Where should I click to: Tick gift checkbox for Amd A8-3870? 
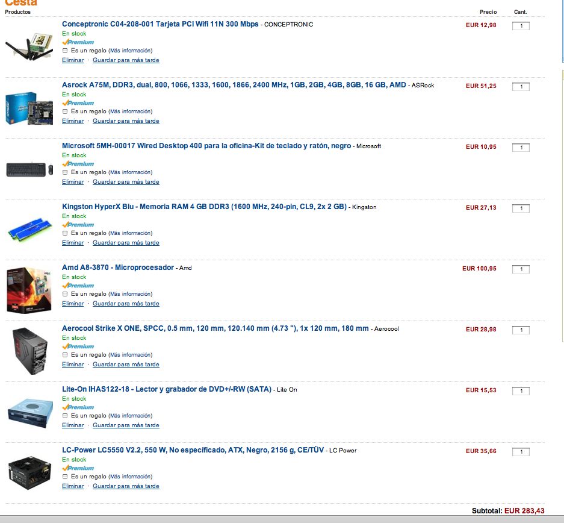[65, 293]
